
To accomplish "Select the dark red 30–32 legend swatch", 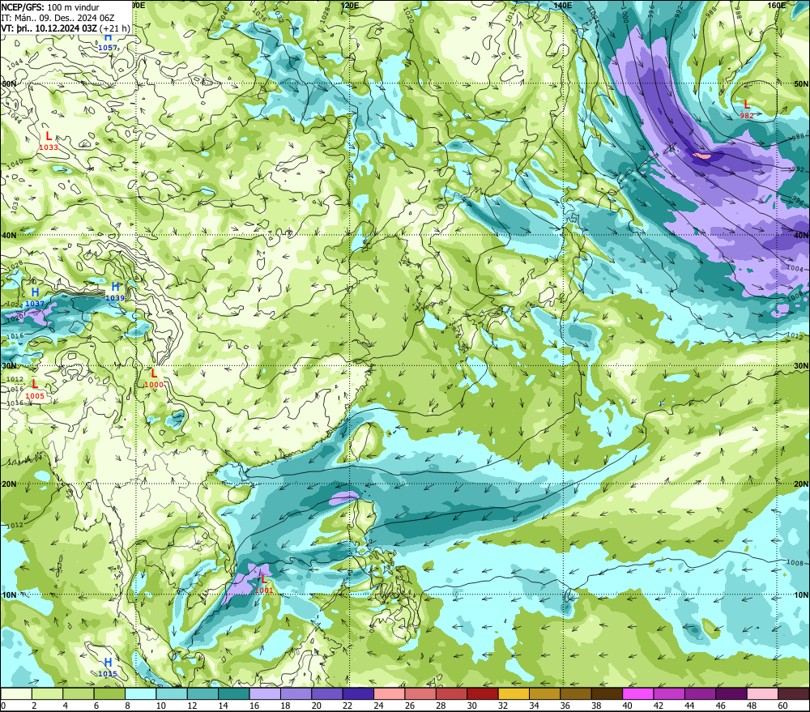I will tap(483, 693).
